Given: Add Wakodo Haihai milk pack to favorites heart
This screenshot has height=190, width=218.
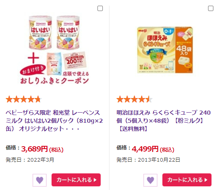Looking at the screenshot, I should (x=40, y=180).
